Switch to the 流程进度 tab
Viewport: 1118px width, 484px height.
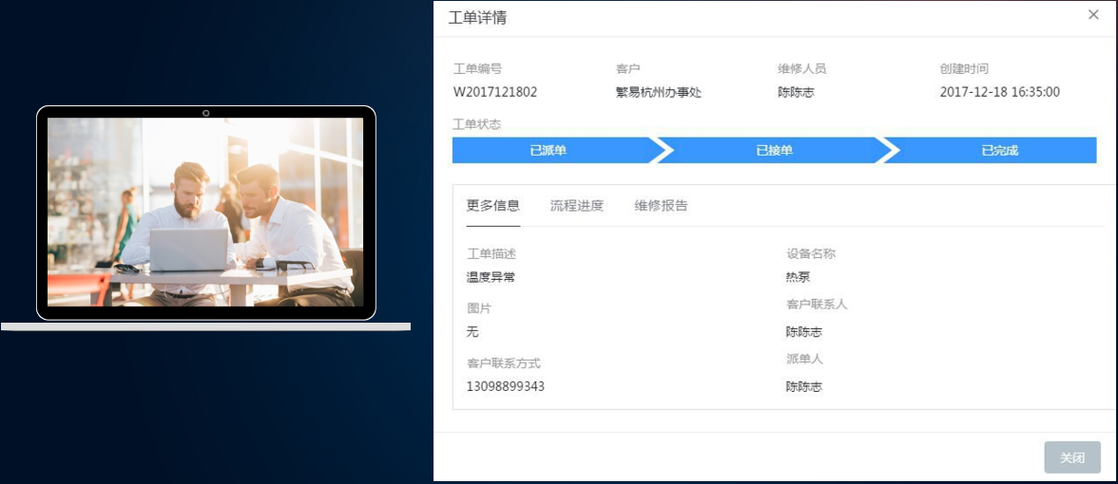click(576, 206)
